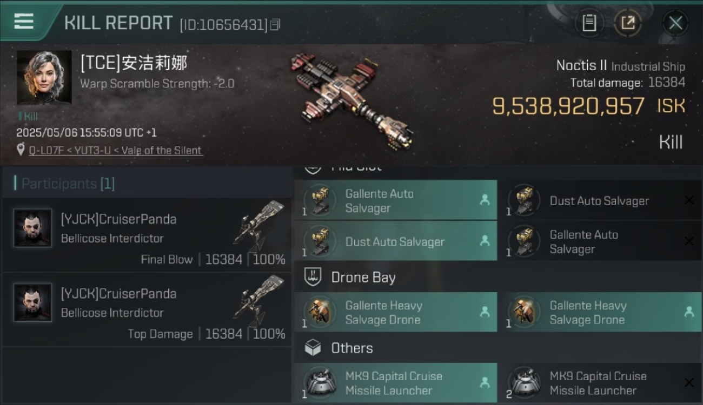Select the destroyed MK9 Capital Cruise Missile Launcher
The width and height of the screenshot is (703, 405).
(x=600, y=383)
